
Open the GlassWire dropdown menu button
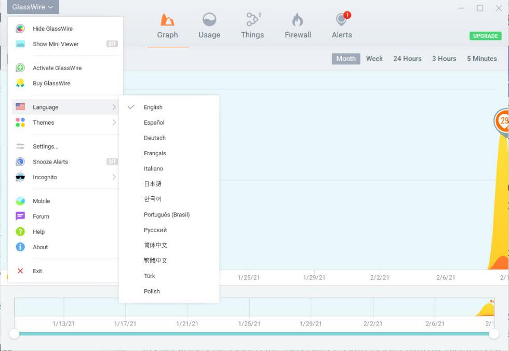point(33,7)
